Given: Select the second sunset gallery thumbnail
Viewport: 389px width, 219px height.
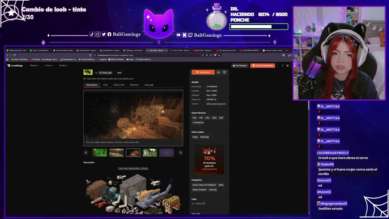Looking at the screenshot, I should click(x=116, y=153).
